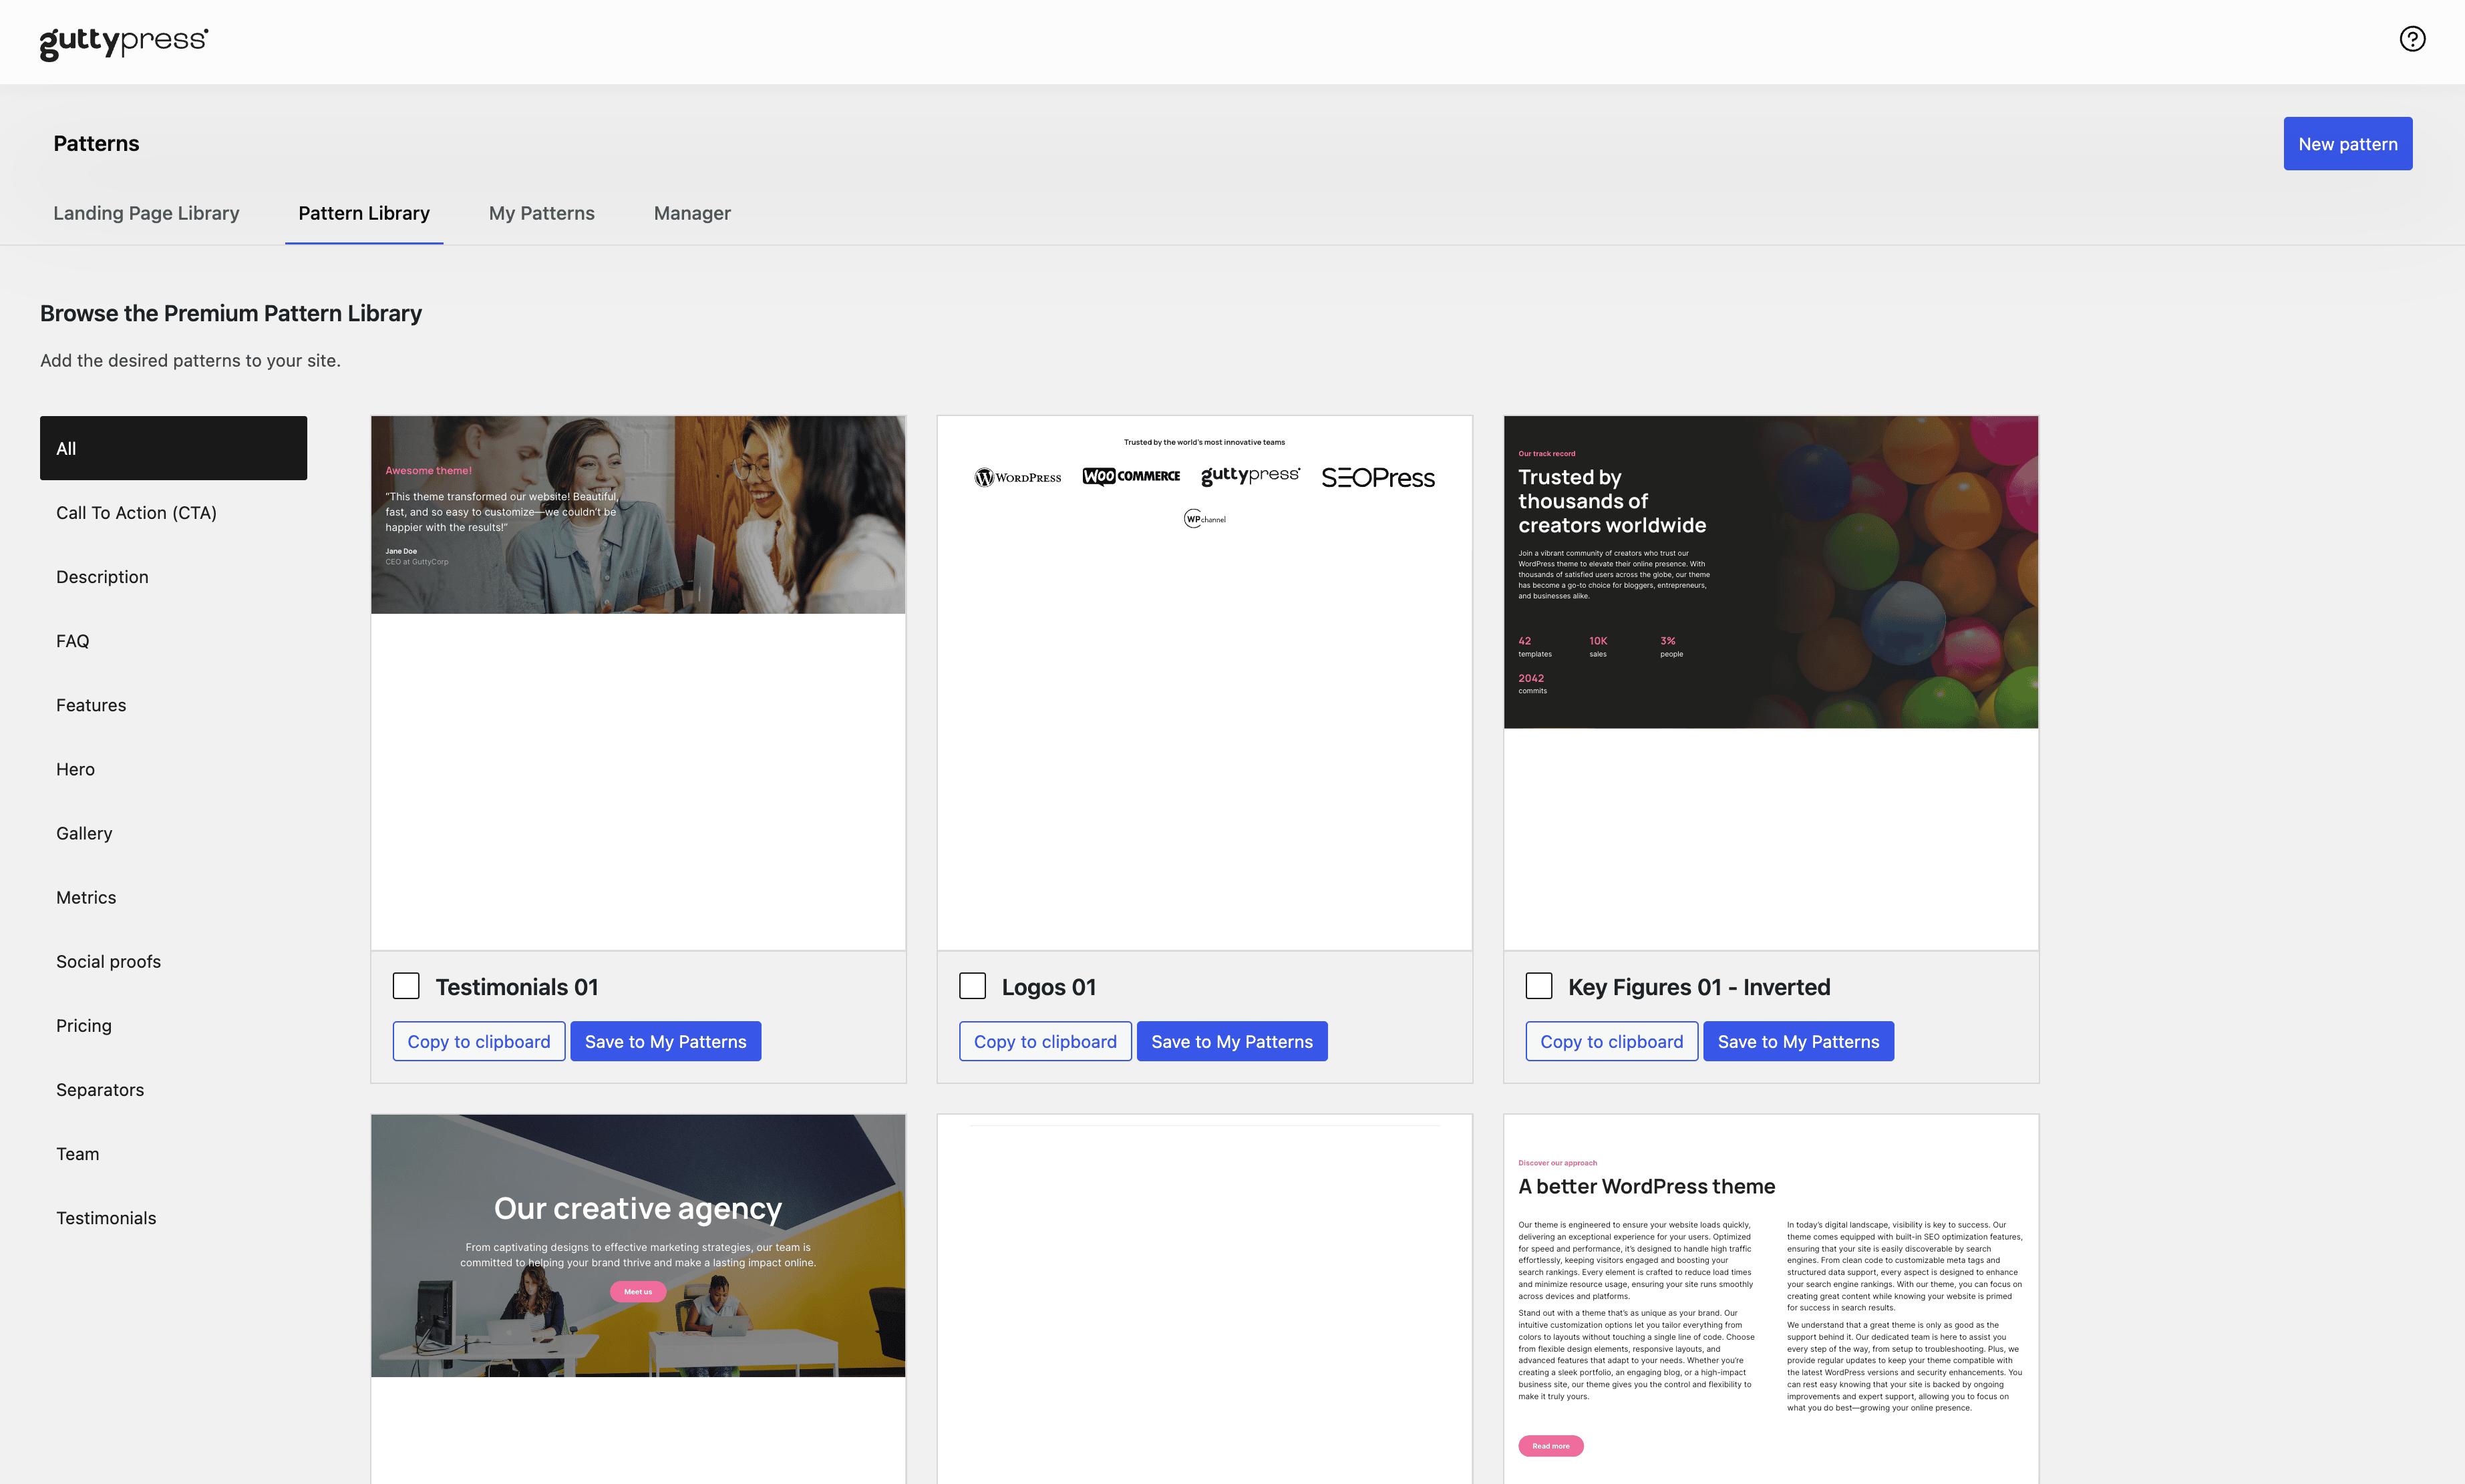Open the Logos 01 preview thumbnail
The image size is (2465, 1484).
(1204, 682)
